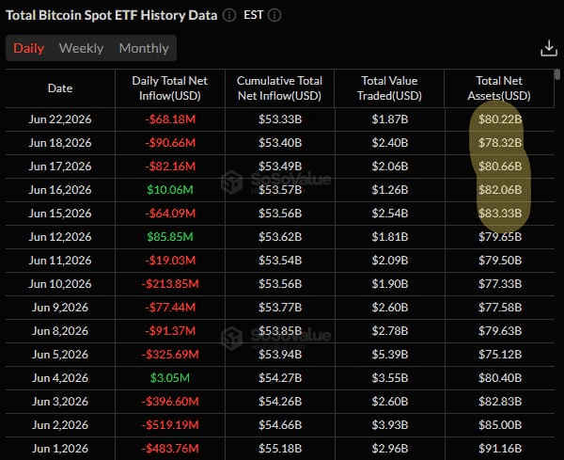Click info icon next to EST

[274, 15]
